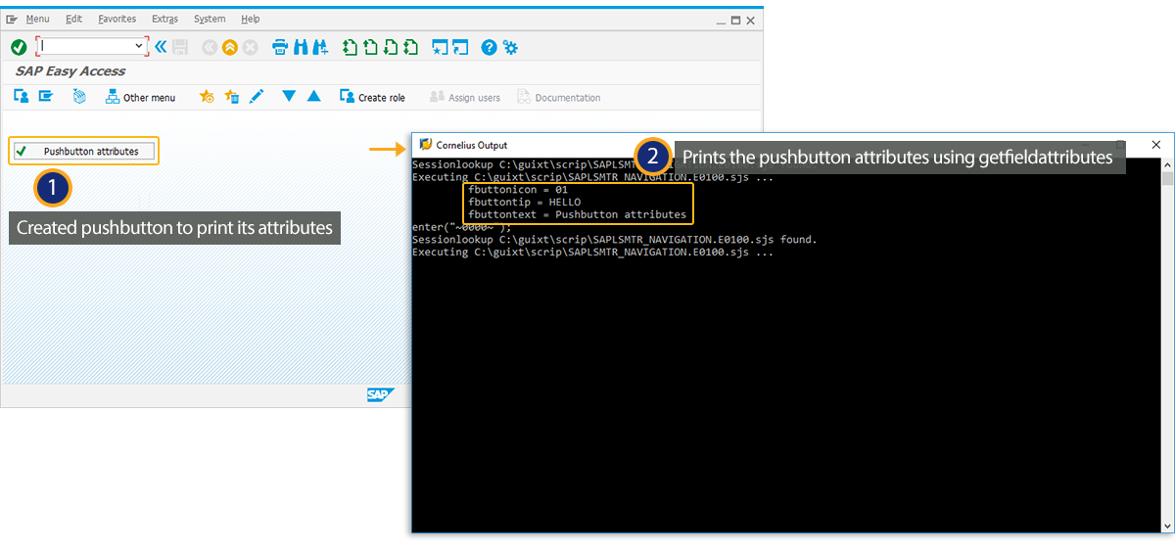Click the orange Exit icon
The height and width of the screenshot is (550, 1175).
click(x=229, y=46)
